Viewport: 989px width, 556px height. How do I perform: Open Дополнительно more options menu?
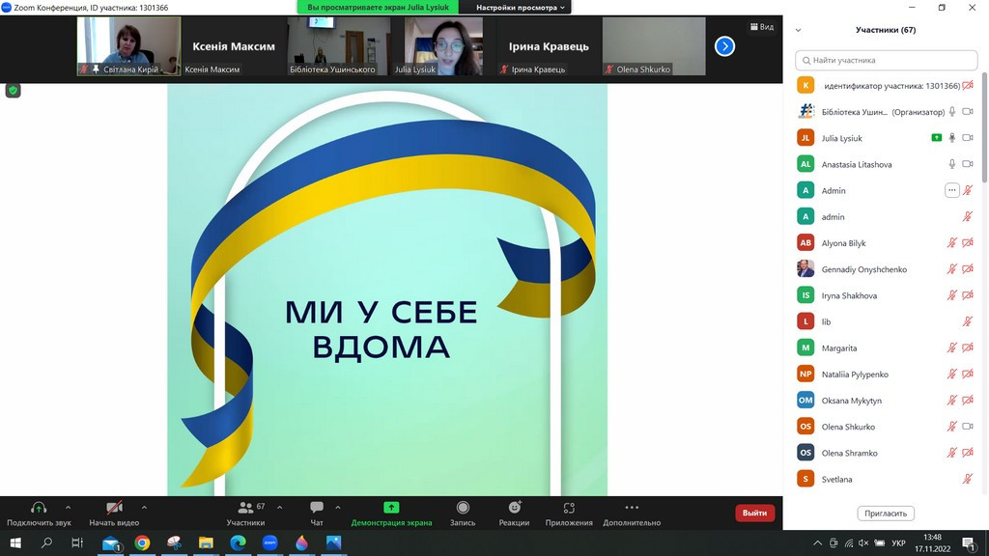pyautogui.click(x=632, y=514)
